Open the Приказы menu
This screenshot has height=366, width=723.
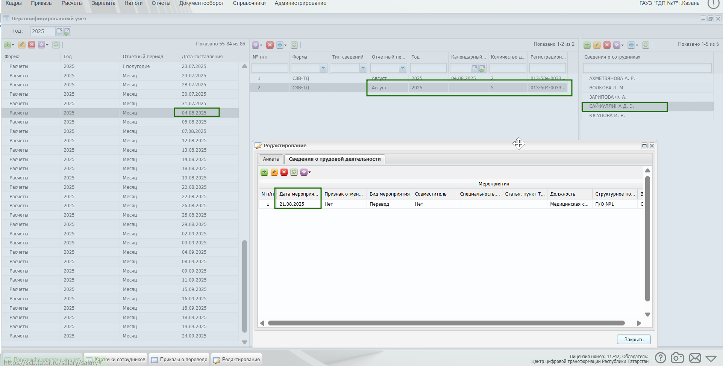42,3
